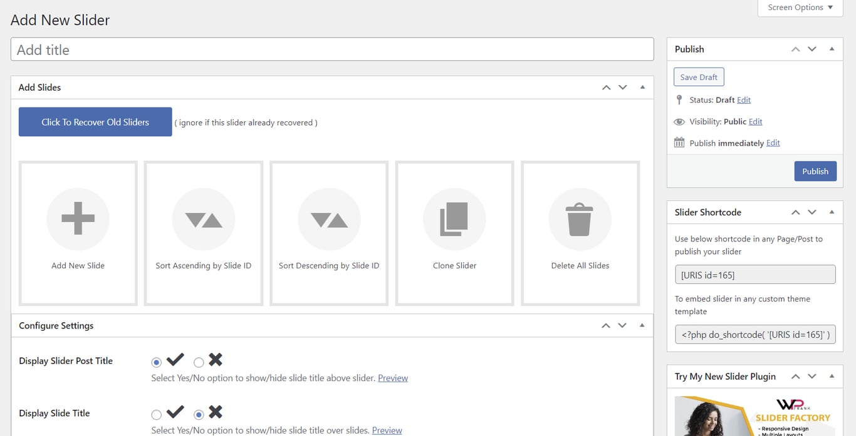Collapse the Configure Settings section
This screenshot has width=856, height=436.
coord(641,325)
